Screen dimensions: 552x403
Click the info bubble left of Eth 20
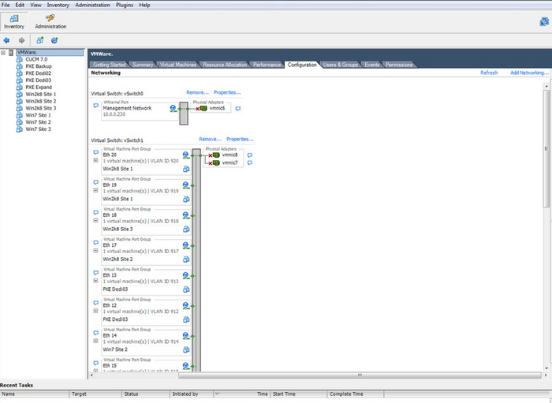pyautogui.click(x=96, y=153)
